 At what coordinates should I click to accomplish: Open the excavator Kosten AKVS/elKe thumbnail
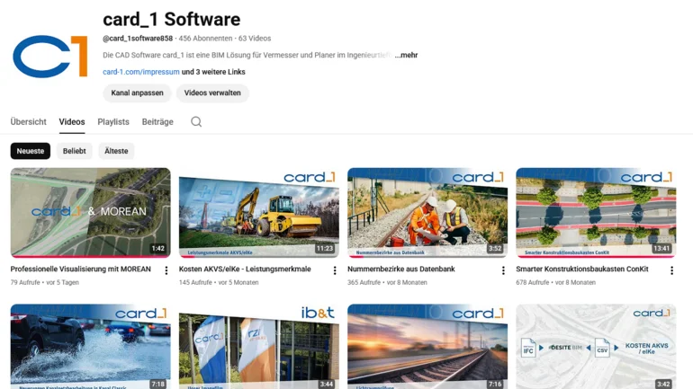(258, 212)
